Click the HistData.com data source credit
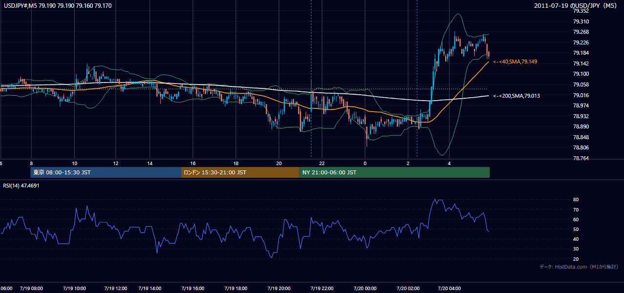Viewport: 624px width, 293px height. point(579,267)
